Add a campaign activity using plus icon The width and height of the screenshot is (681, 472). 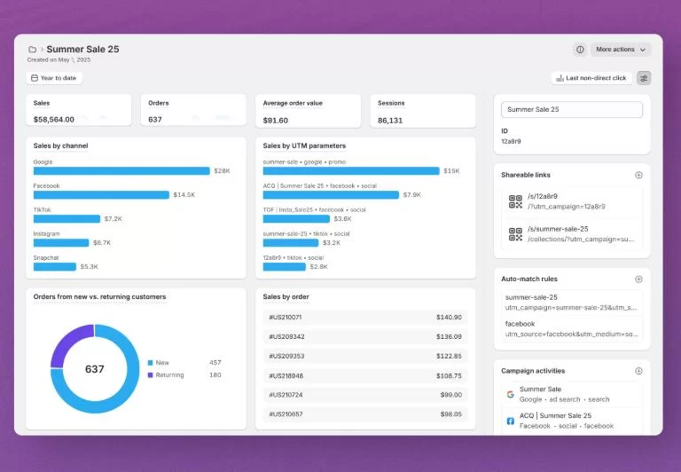[x=638, y=371]
